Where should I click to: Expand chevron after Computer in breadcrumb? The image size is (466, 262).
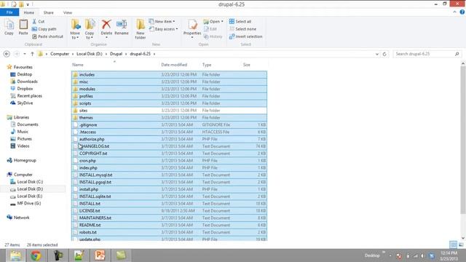[73, 54]
